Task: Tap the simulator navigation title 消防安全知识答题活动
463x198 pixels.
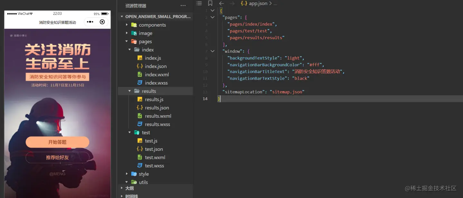Action: pos(58,22)
